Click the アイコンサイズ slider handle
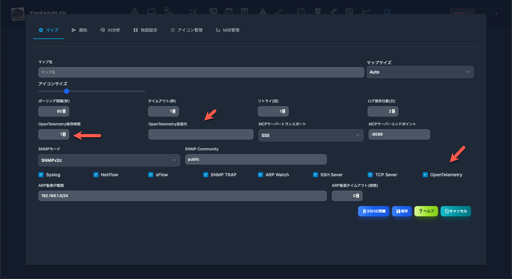 tap(67, 91)
